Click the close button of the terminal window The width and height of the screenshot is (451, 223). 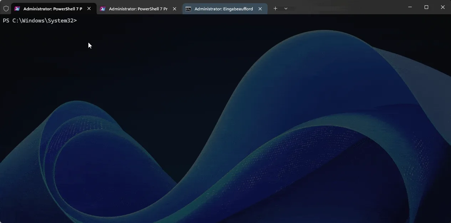pos(442,7)
